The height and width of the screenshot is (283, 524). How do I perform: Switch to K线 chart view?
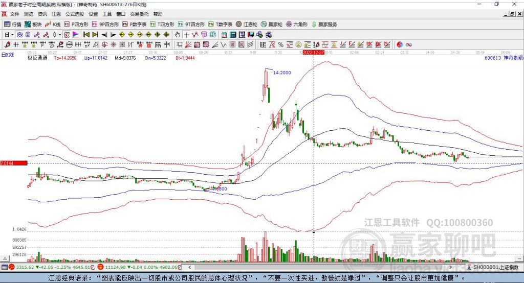53,25
